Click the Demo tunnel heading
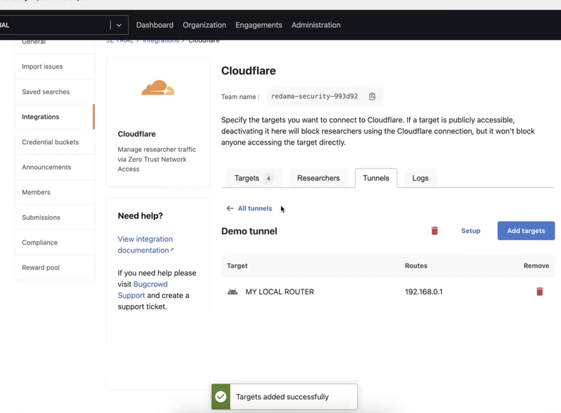The image size is (561, 413). [249, 231]
